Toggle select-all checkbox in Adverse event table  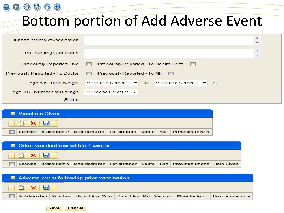click(12, 196)
